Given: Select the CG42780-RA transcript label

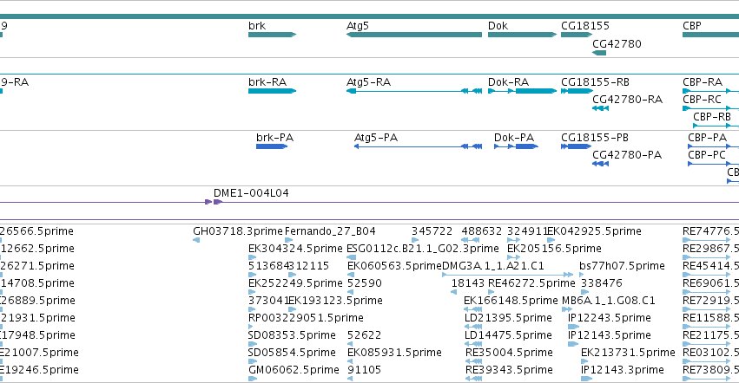Looking at the screenshot, I should (x=627, y=100).
